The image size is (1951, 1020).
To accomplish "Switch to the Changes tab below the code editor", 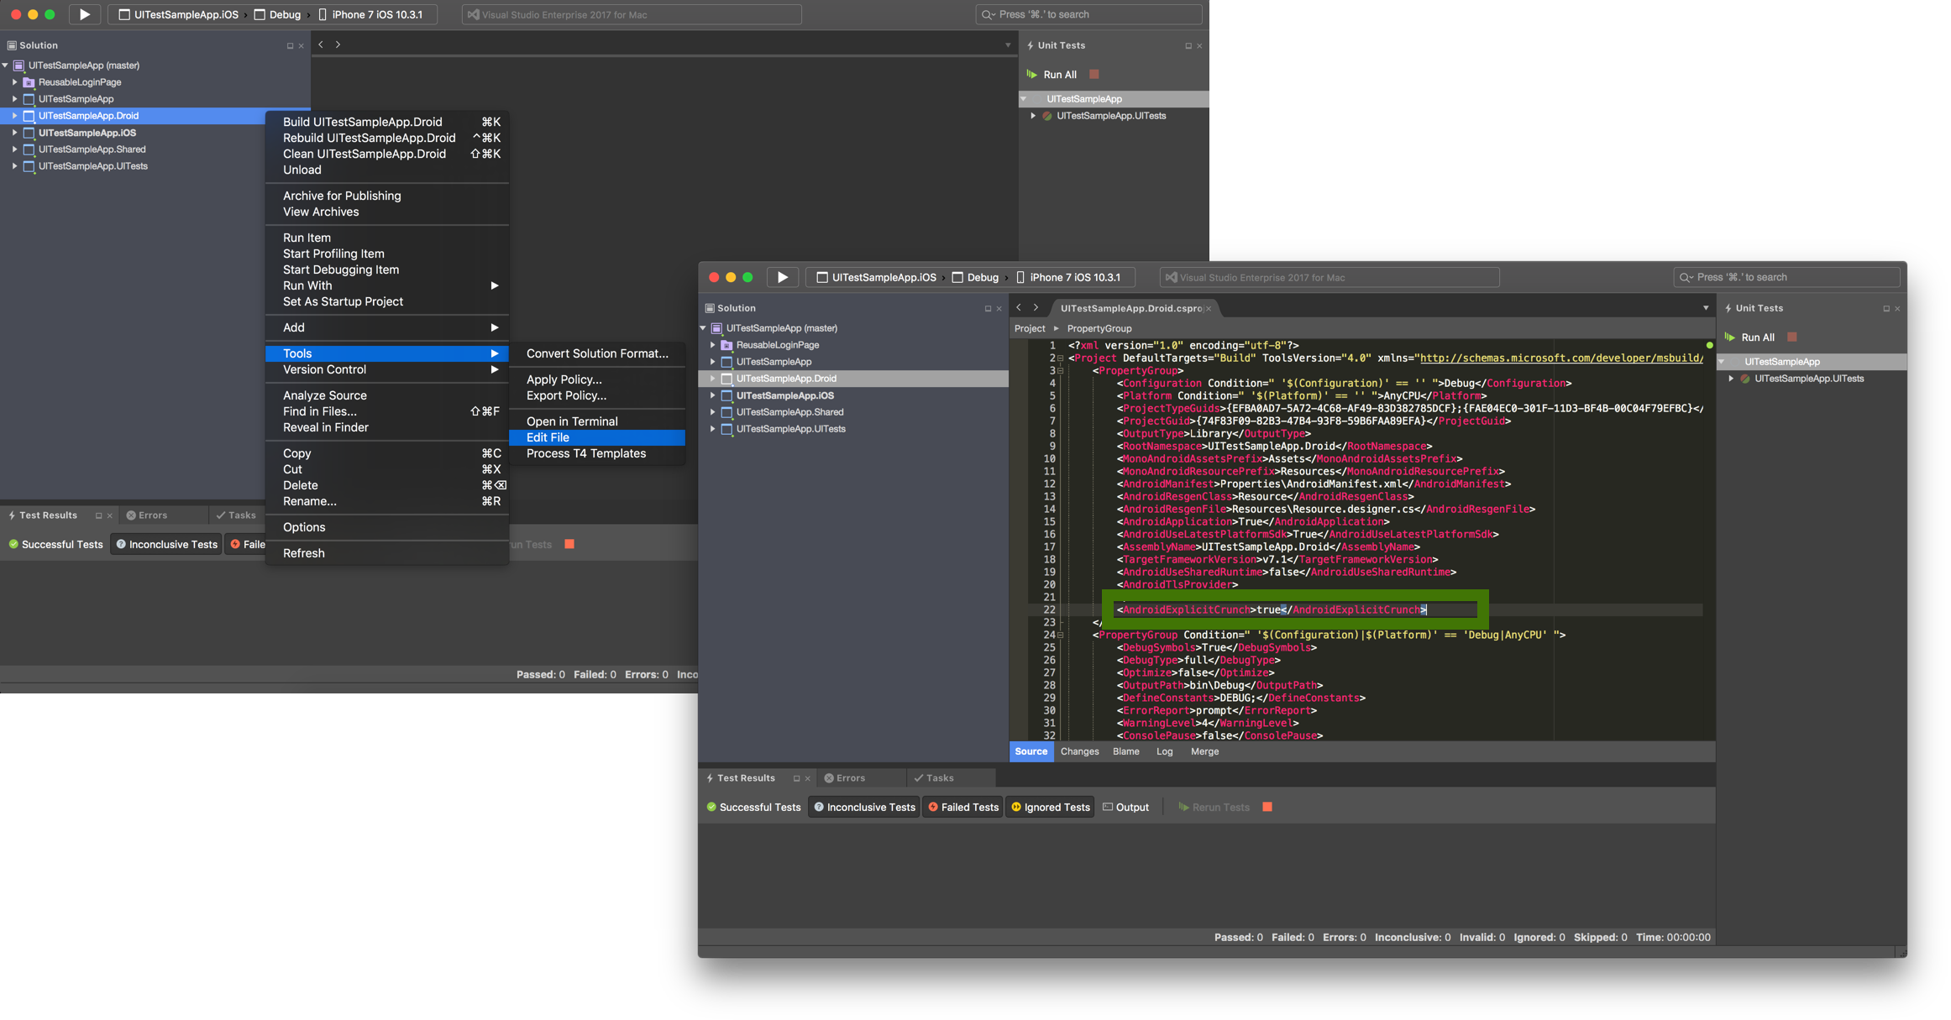I will tap(1079, 751).
